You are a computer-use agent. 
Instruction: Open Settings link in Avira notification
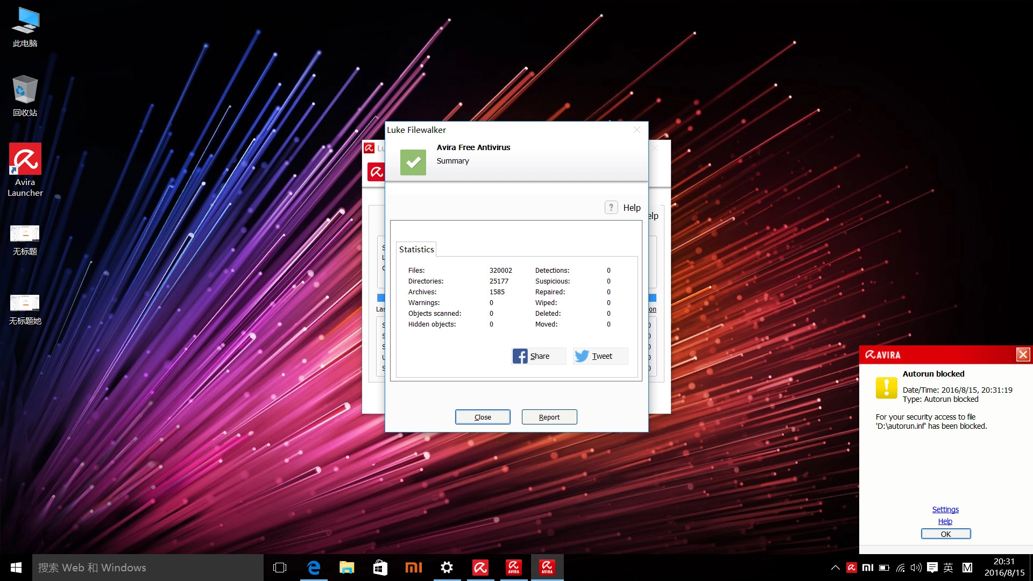(945, 509)
